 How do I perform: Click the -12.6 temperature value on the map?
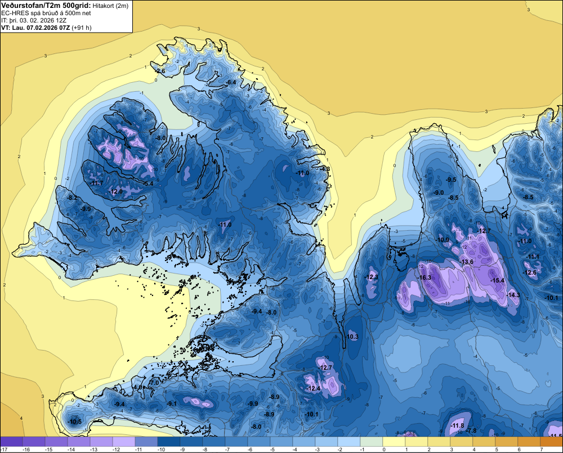click(530, 273)
